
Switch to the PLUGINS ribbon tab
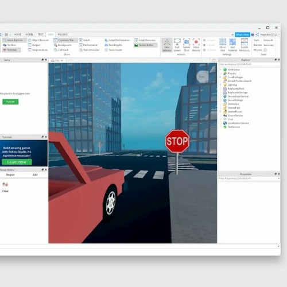[x=63, y=34]
